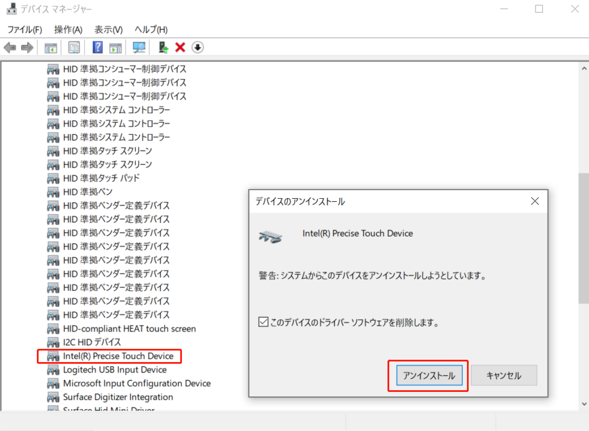Click the black down-arrow disable device icon
Image resolution: width=589 pixels, height=431 pixels.
tap(197, 47)
